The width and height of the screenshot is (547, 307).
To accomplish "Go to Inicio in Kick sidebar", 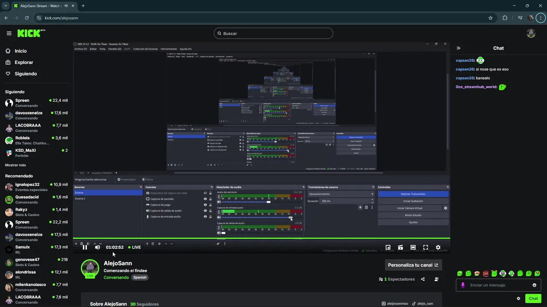I will pos(21,51).
